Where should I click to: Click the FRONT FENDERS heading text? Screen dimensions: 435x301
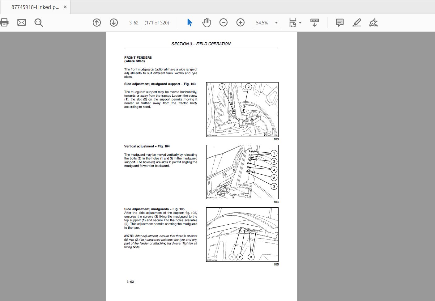pos(138,57)
